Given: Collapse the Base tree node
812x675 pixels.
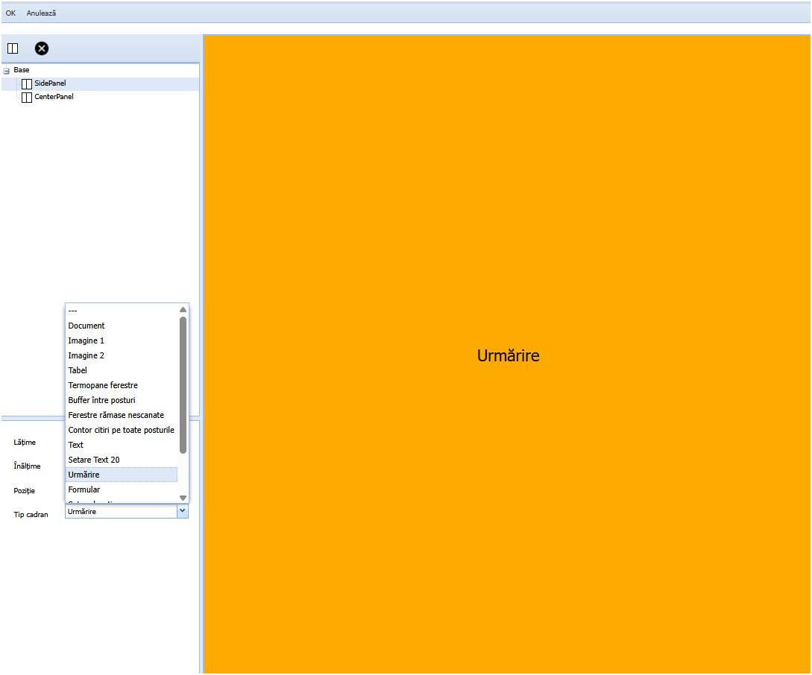Looking at the screenshot, I should 6,71.
